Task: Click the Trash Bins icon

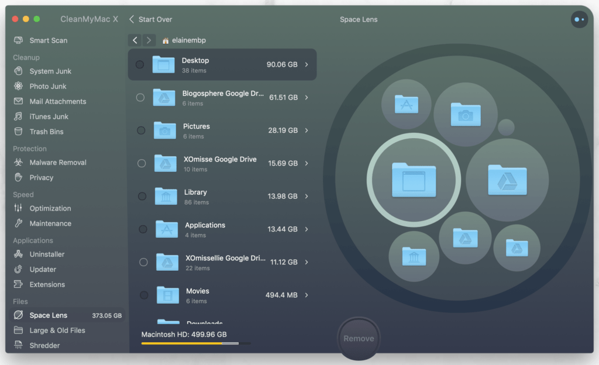Action: pyautogui.click(x=18, y=132)
